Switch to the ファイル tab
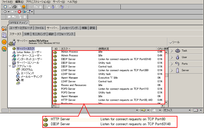 (x=39, y=28)
